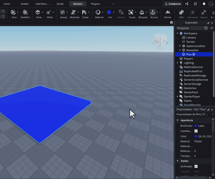
Task: Click the blue Cor color swatch
Action: click(x=109, y=12)
